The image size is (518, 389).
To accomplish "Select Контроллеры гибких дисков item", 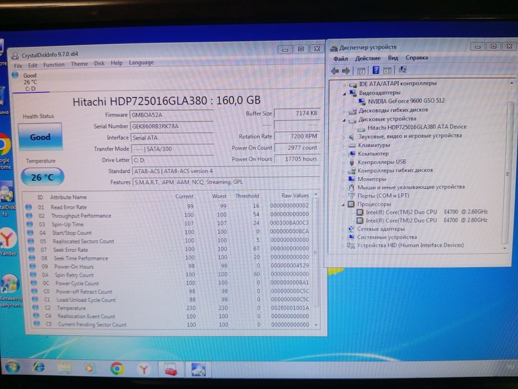I will (395, 171).
